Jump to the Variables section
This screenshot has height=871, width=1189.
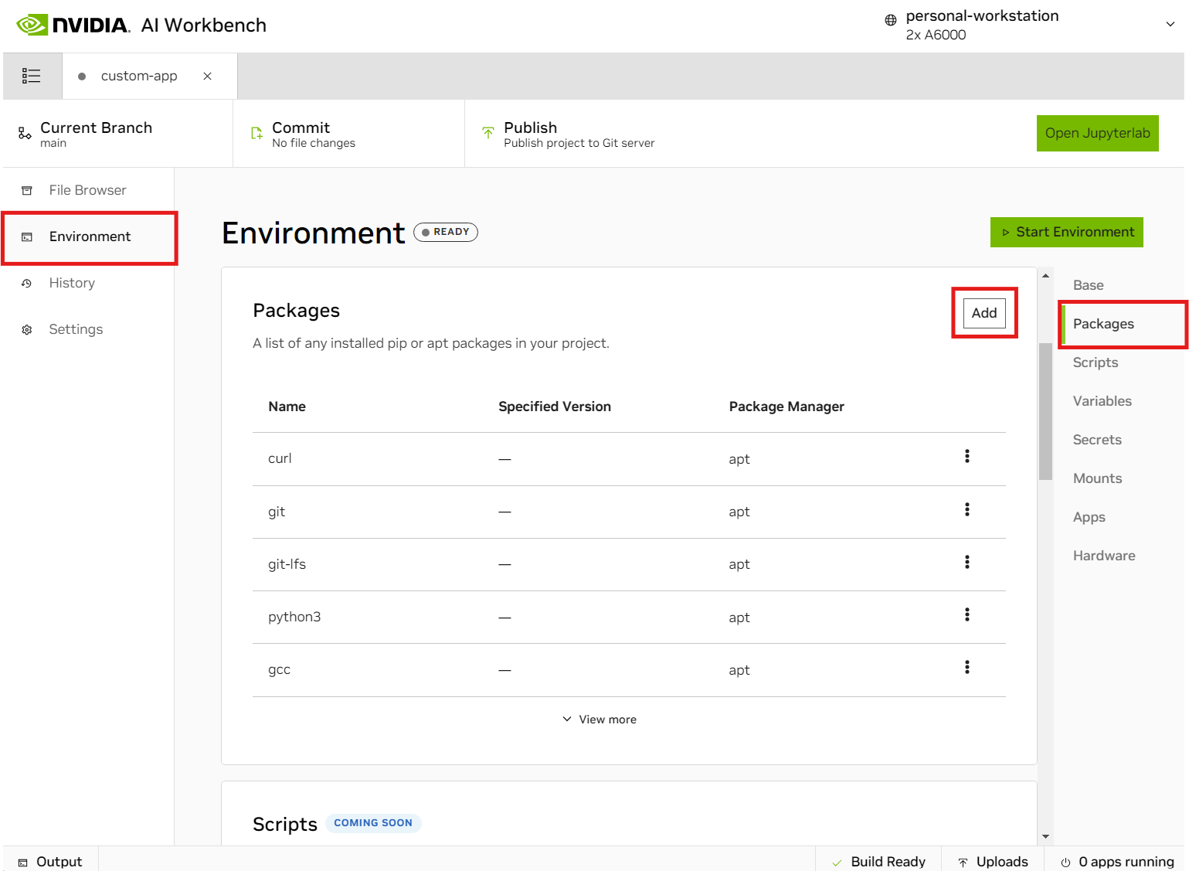[x=1102, y=401]
